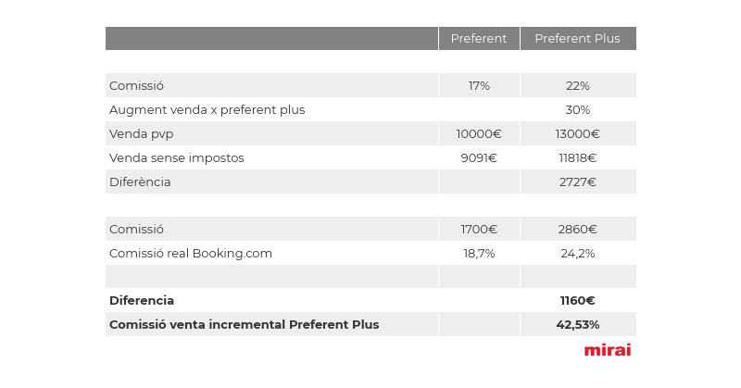Click the 2727€ Diferència value
Screen dimensions: 741x388
tap(577, 181)
